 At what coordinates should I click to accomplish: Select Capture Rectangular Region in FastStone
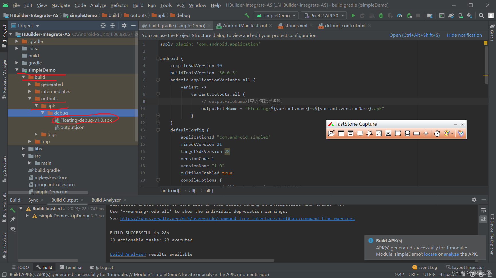tap(360, 133)
